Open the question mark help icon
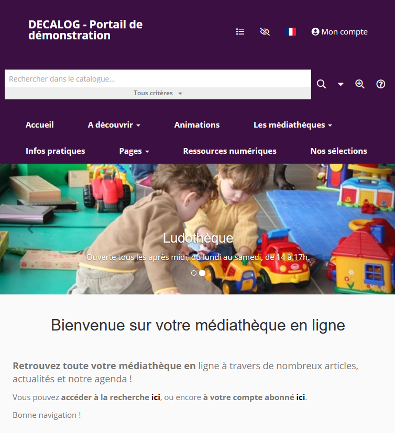 point(381,84)
